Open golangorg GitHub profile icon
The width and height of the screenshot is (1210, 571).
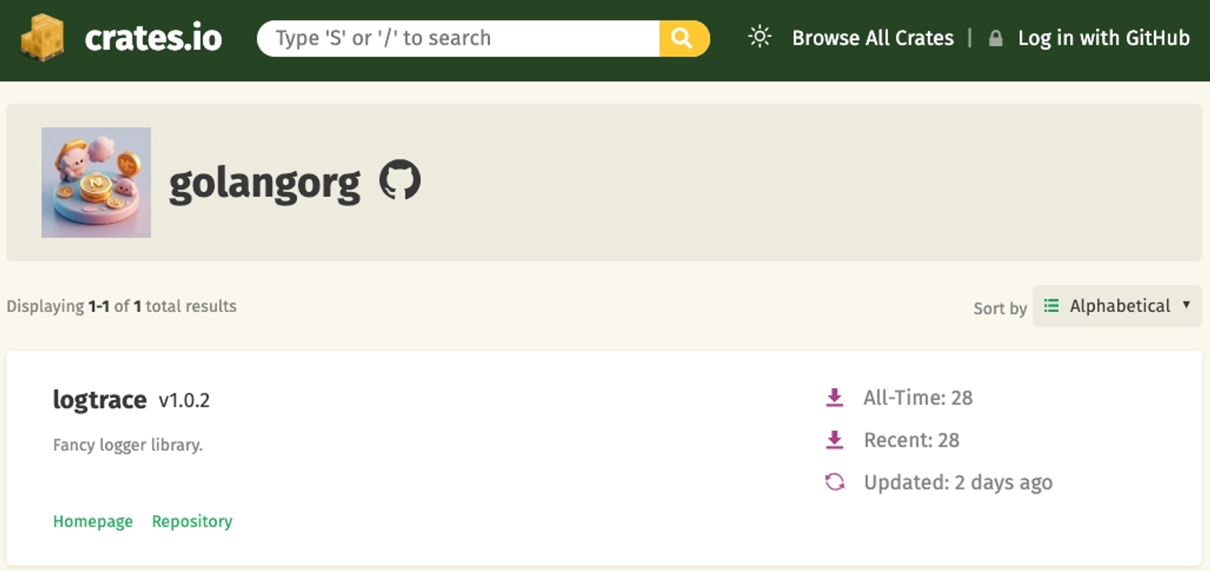click(400, 180)
